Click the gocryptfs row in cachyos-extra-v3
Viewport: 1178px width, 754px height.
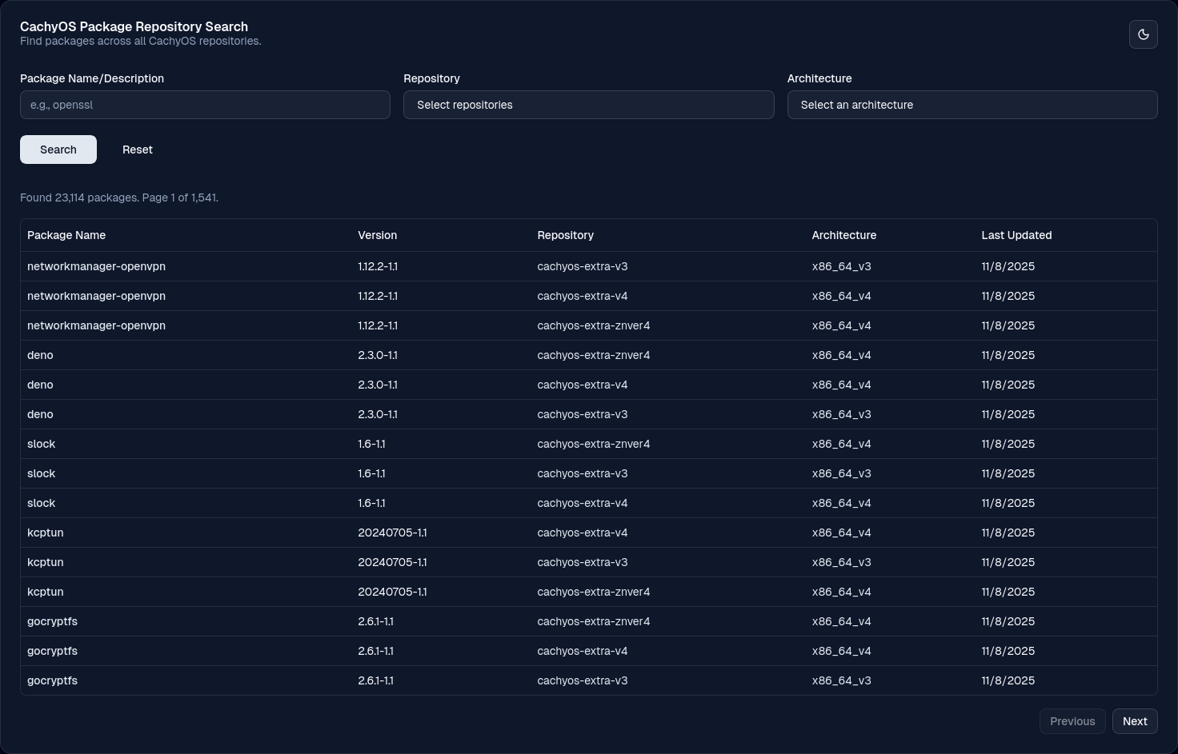pos(52,680)
